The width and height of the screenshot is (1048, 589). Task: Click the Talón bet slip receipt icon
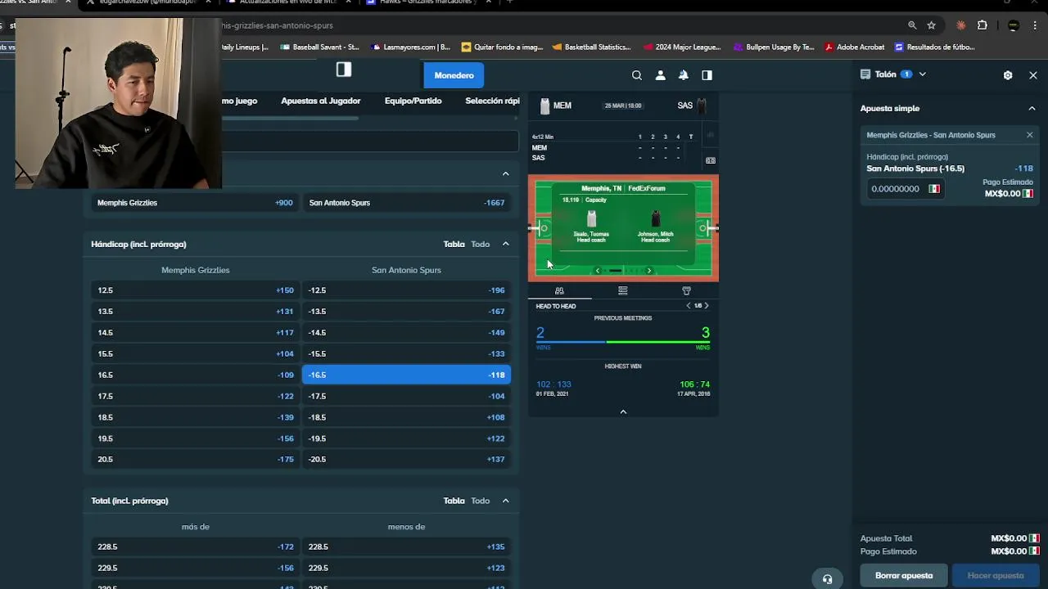865,74
